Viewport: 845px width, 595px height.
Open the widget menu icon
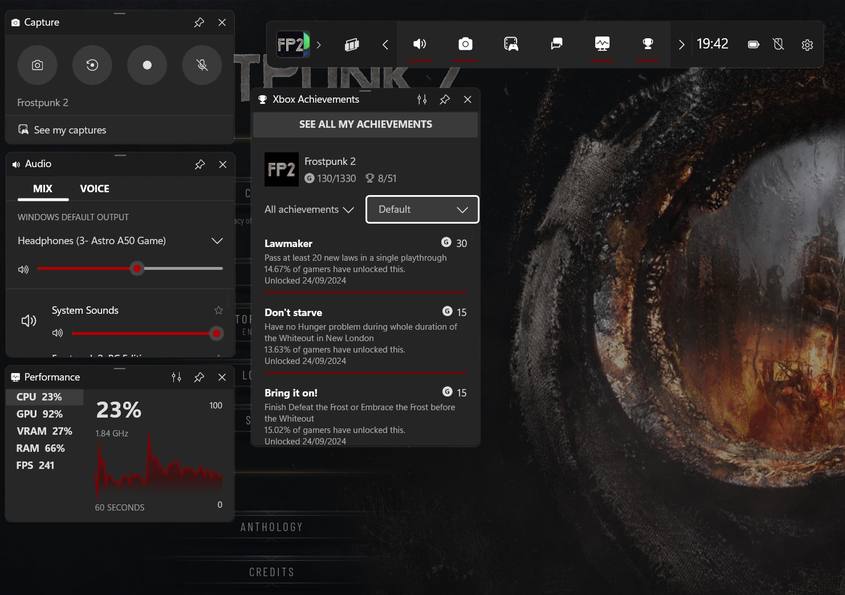click(x=352, y=44)
